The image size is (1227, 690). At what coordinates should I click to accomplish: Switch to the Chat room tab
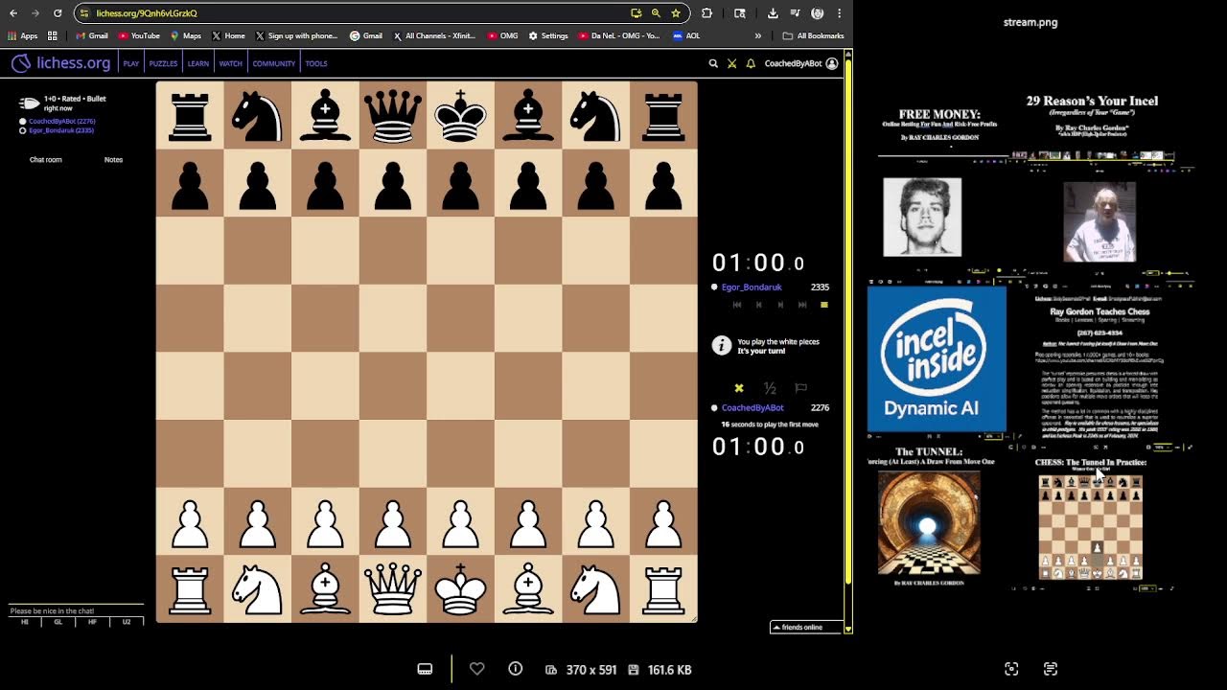pos(45,159)
